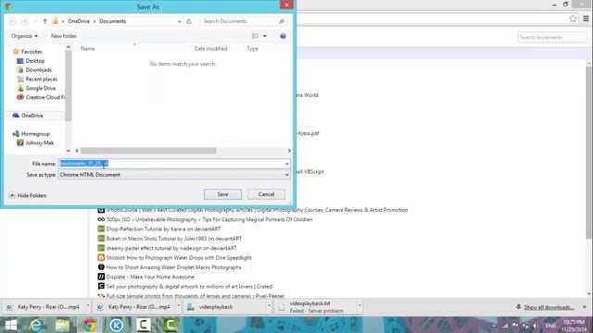Click Show all downloads link
The width and height of the screenshot is (593, 333).
[549, 308]
